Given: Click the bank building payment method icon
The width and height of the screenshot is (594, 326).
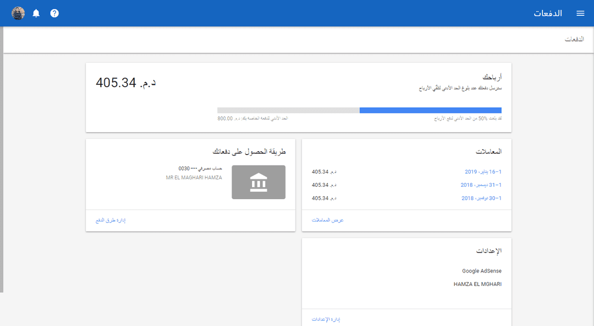Looking at the screenshot, I should coord(258,182).
